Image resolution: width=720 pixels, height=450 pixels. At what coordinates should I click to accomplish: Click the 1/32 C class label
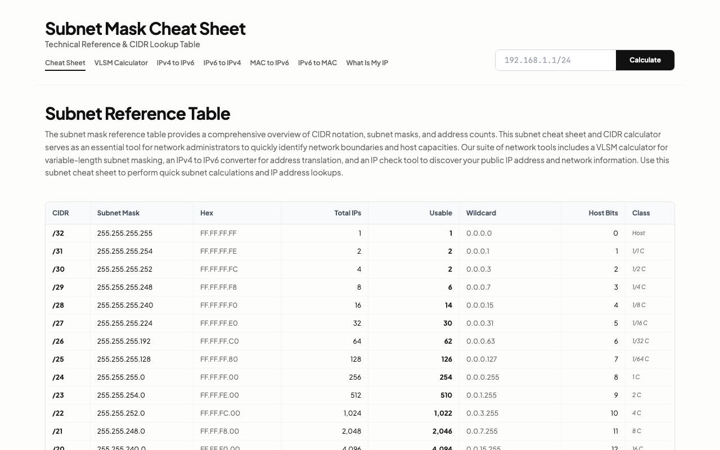click(641, 341)
